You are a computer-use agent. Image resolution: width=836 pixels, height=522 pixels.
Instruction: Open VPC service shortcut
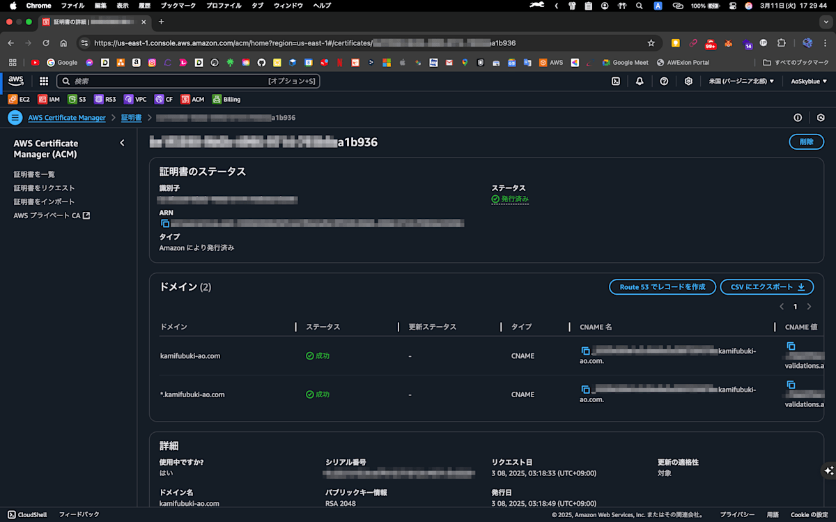point(135,99)
